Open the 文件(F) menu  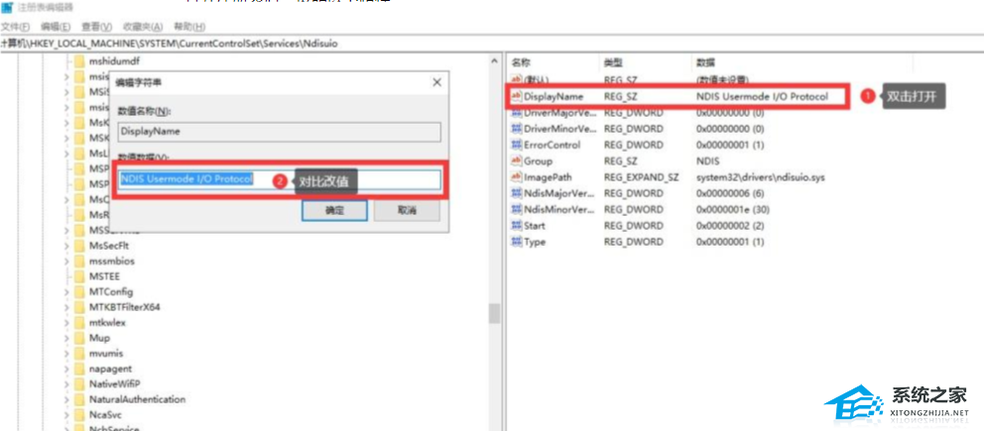click(x=16, y=27)
